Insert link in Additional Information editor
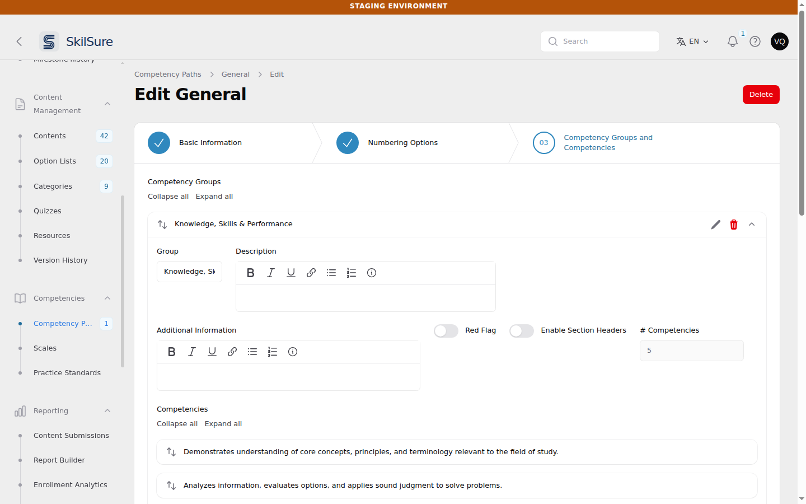 coord(232,352)
